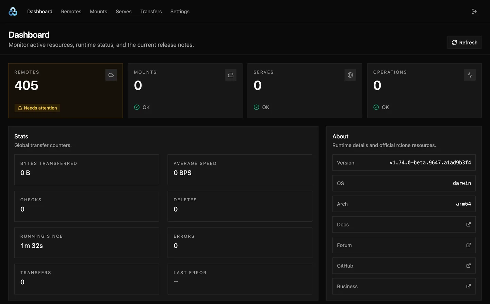Click the Errors stat label
490x304 pixels.
pos(184,236)
